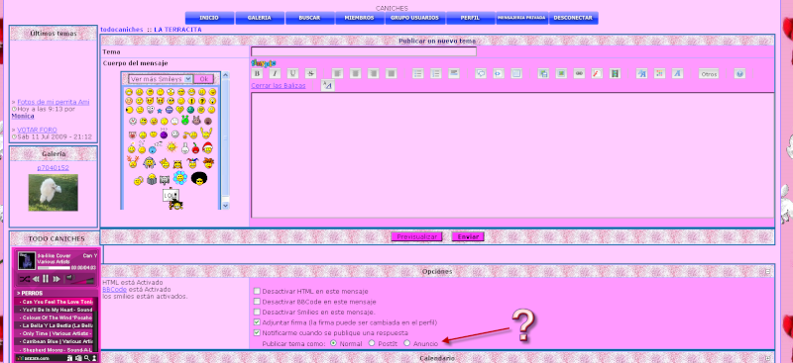This screenshot has width=793, height=363.
Task: Insert a hyperlink using the chain icon
Action: tap(579, 74)
